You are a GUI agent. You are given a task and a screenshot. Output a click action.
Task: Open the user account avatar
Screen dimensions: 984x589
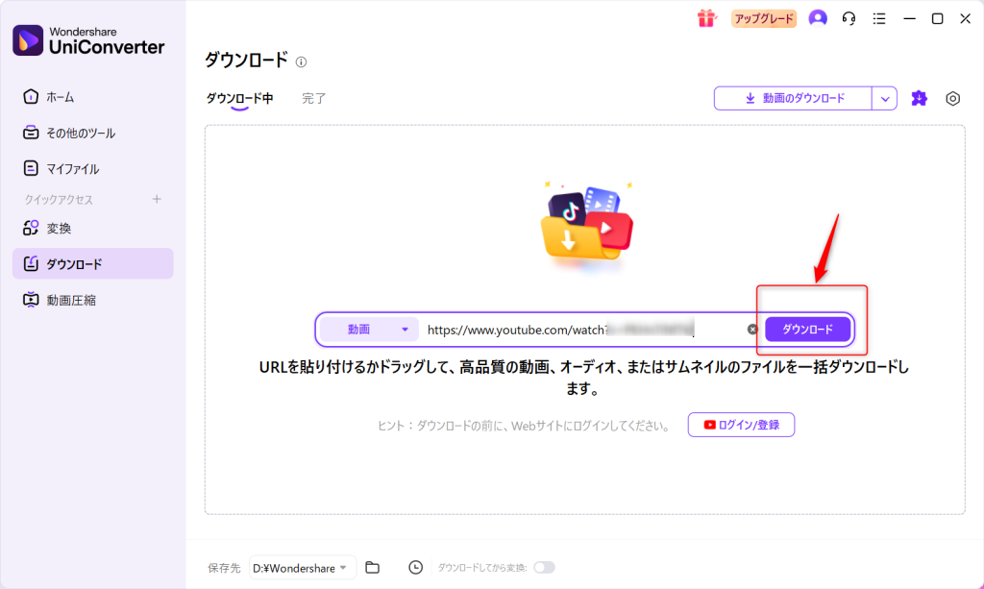coord(818,18)
